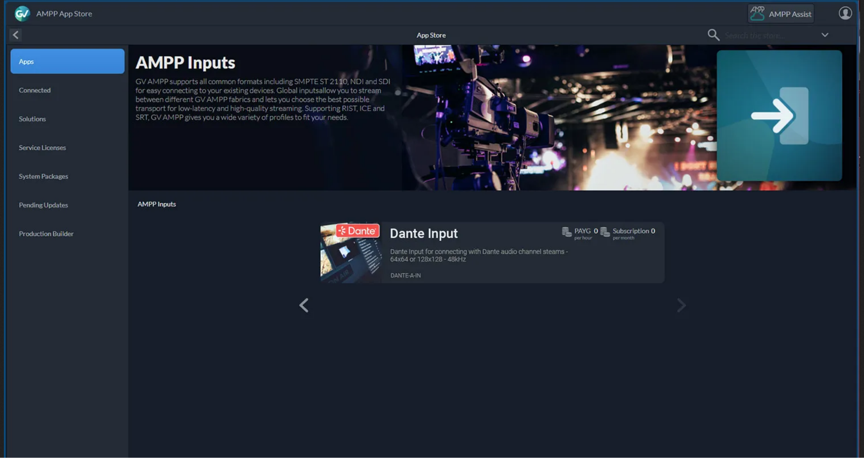Expand the search filter dropdown chevron
Image resolution: width=864 pixels, height=458 pixels.
pos(825,35)
